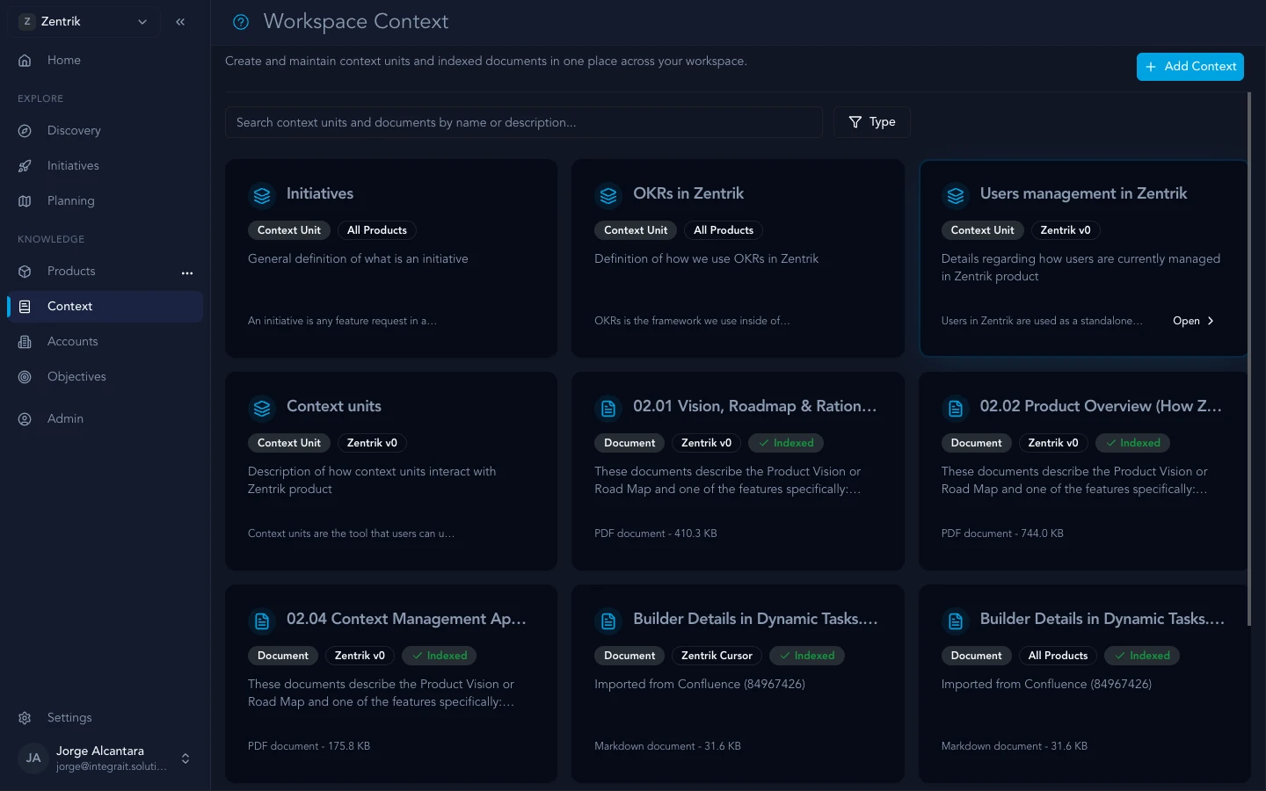This screenshot has height=791, width=1266.
Task: Open the Type filter dropdown
Action: [871, 122]
